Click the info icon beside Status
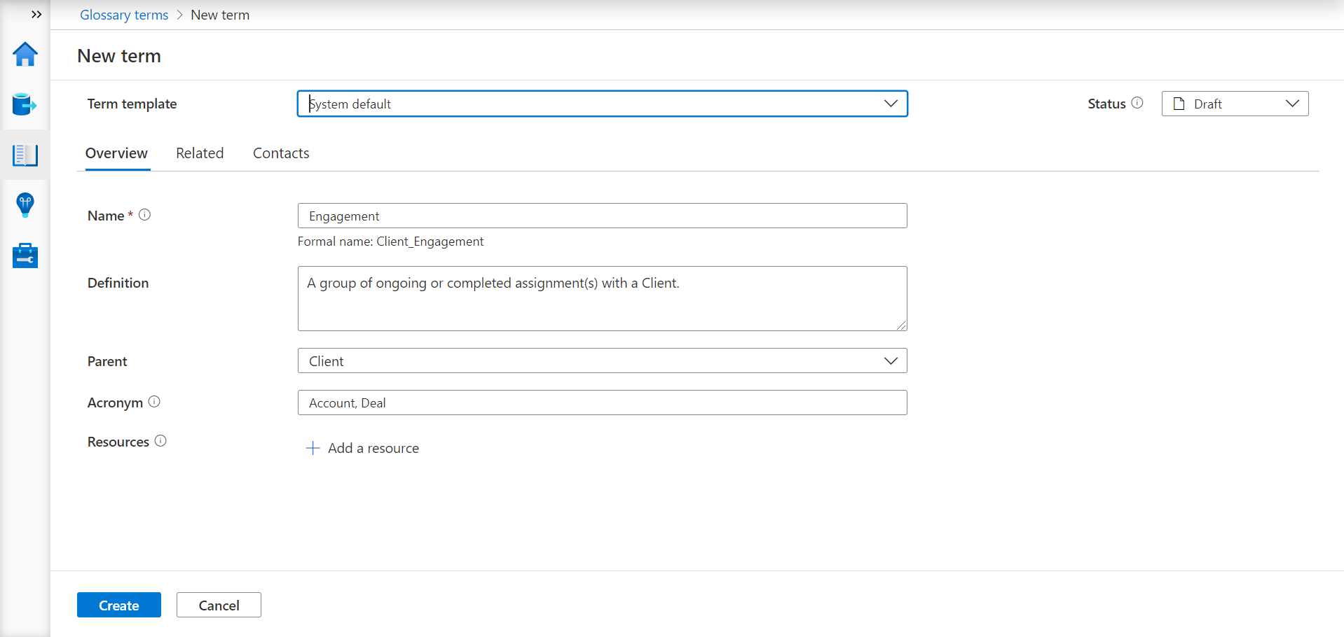1344x637 pixels. coord(1137,103)
